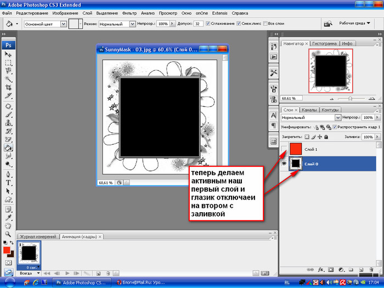Screen dimensions: 384x288
Task: Toggle the Сглаживание checkbox
Action: (208, 24)
